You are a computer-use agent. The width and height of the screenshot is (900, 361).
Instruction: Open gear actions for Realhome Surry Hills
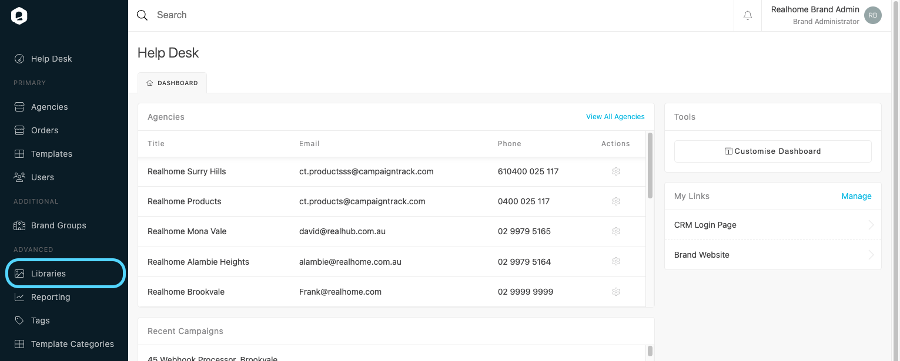(x=616, y=171)
